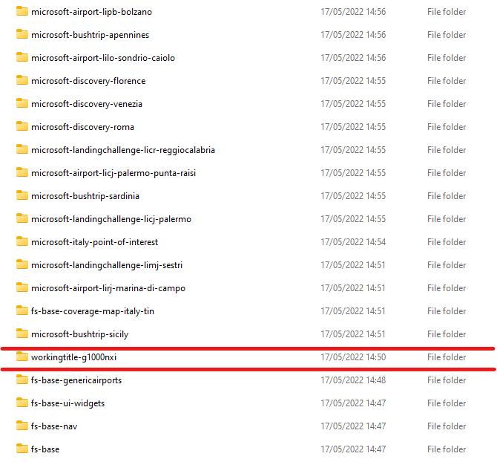Select microsoft-airport-lirj-marina-di-campo name
This screenshot has height=462, width=497.
(x=108, y=288)
